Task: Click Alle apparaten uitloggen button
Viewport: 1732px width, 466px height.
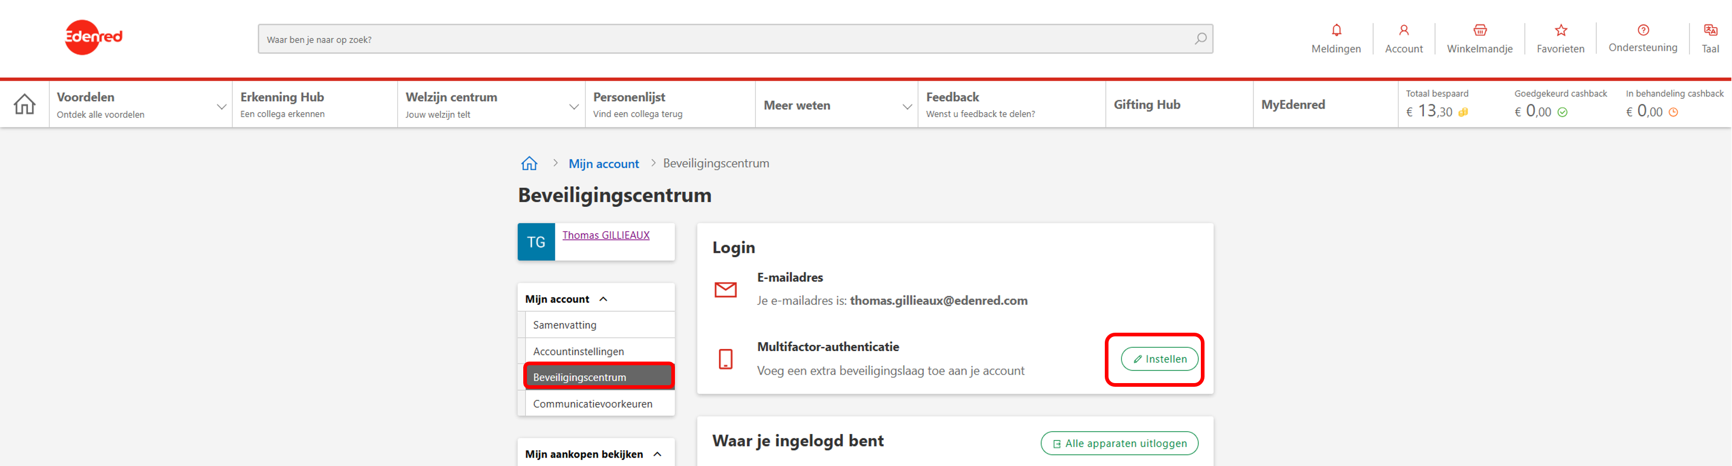Action: [1119, 443]
